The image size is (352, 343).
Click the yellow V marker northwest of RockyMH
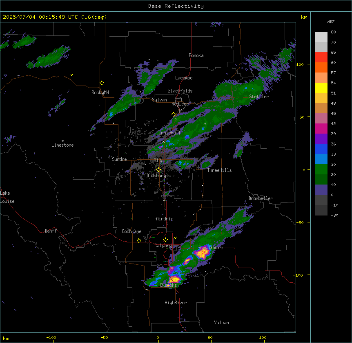click(71, 75)
